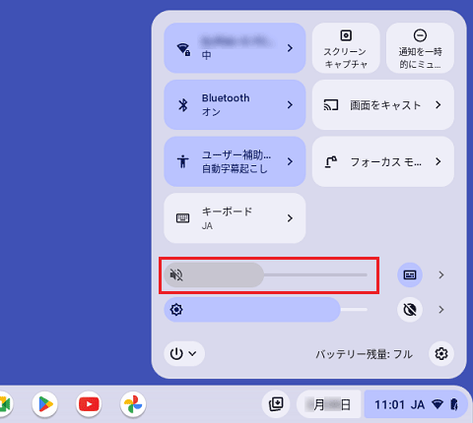The height and width of the screenshot is (423, 473).
Task: Open the power menu dropdown
Action: 184,354
